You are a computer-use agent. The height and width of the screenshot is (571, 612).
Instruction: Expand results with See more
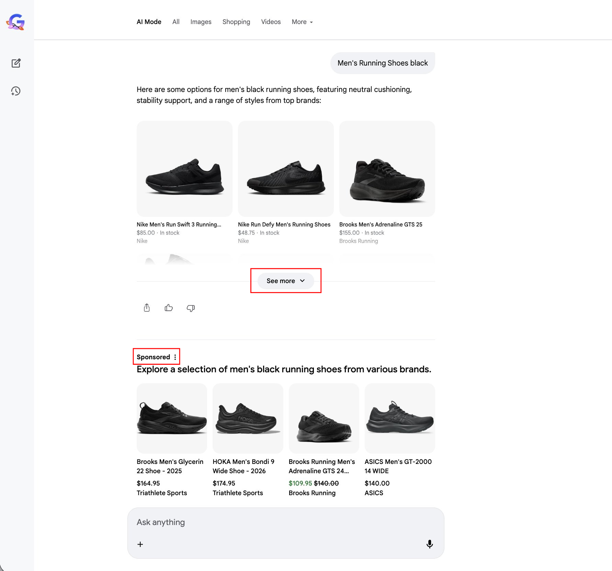285,281
